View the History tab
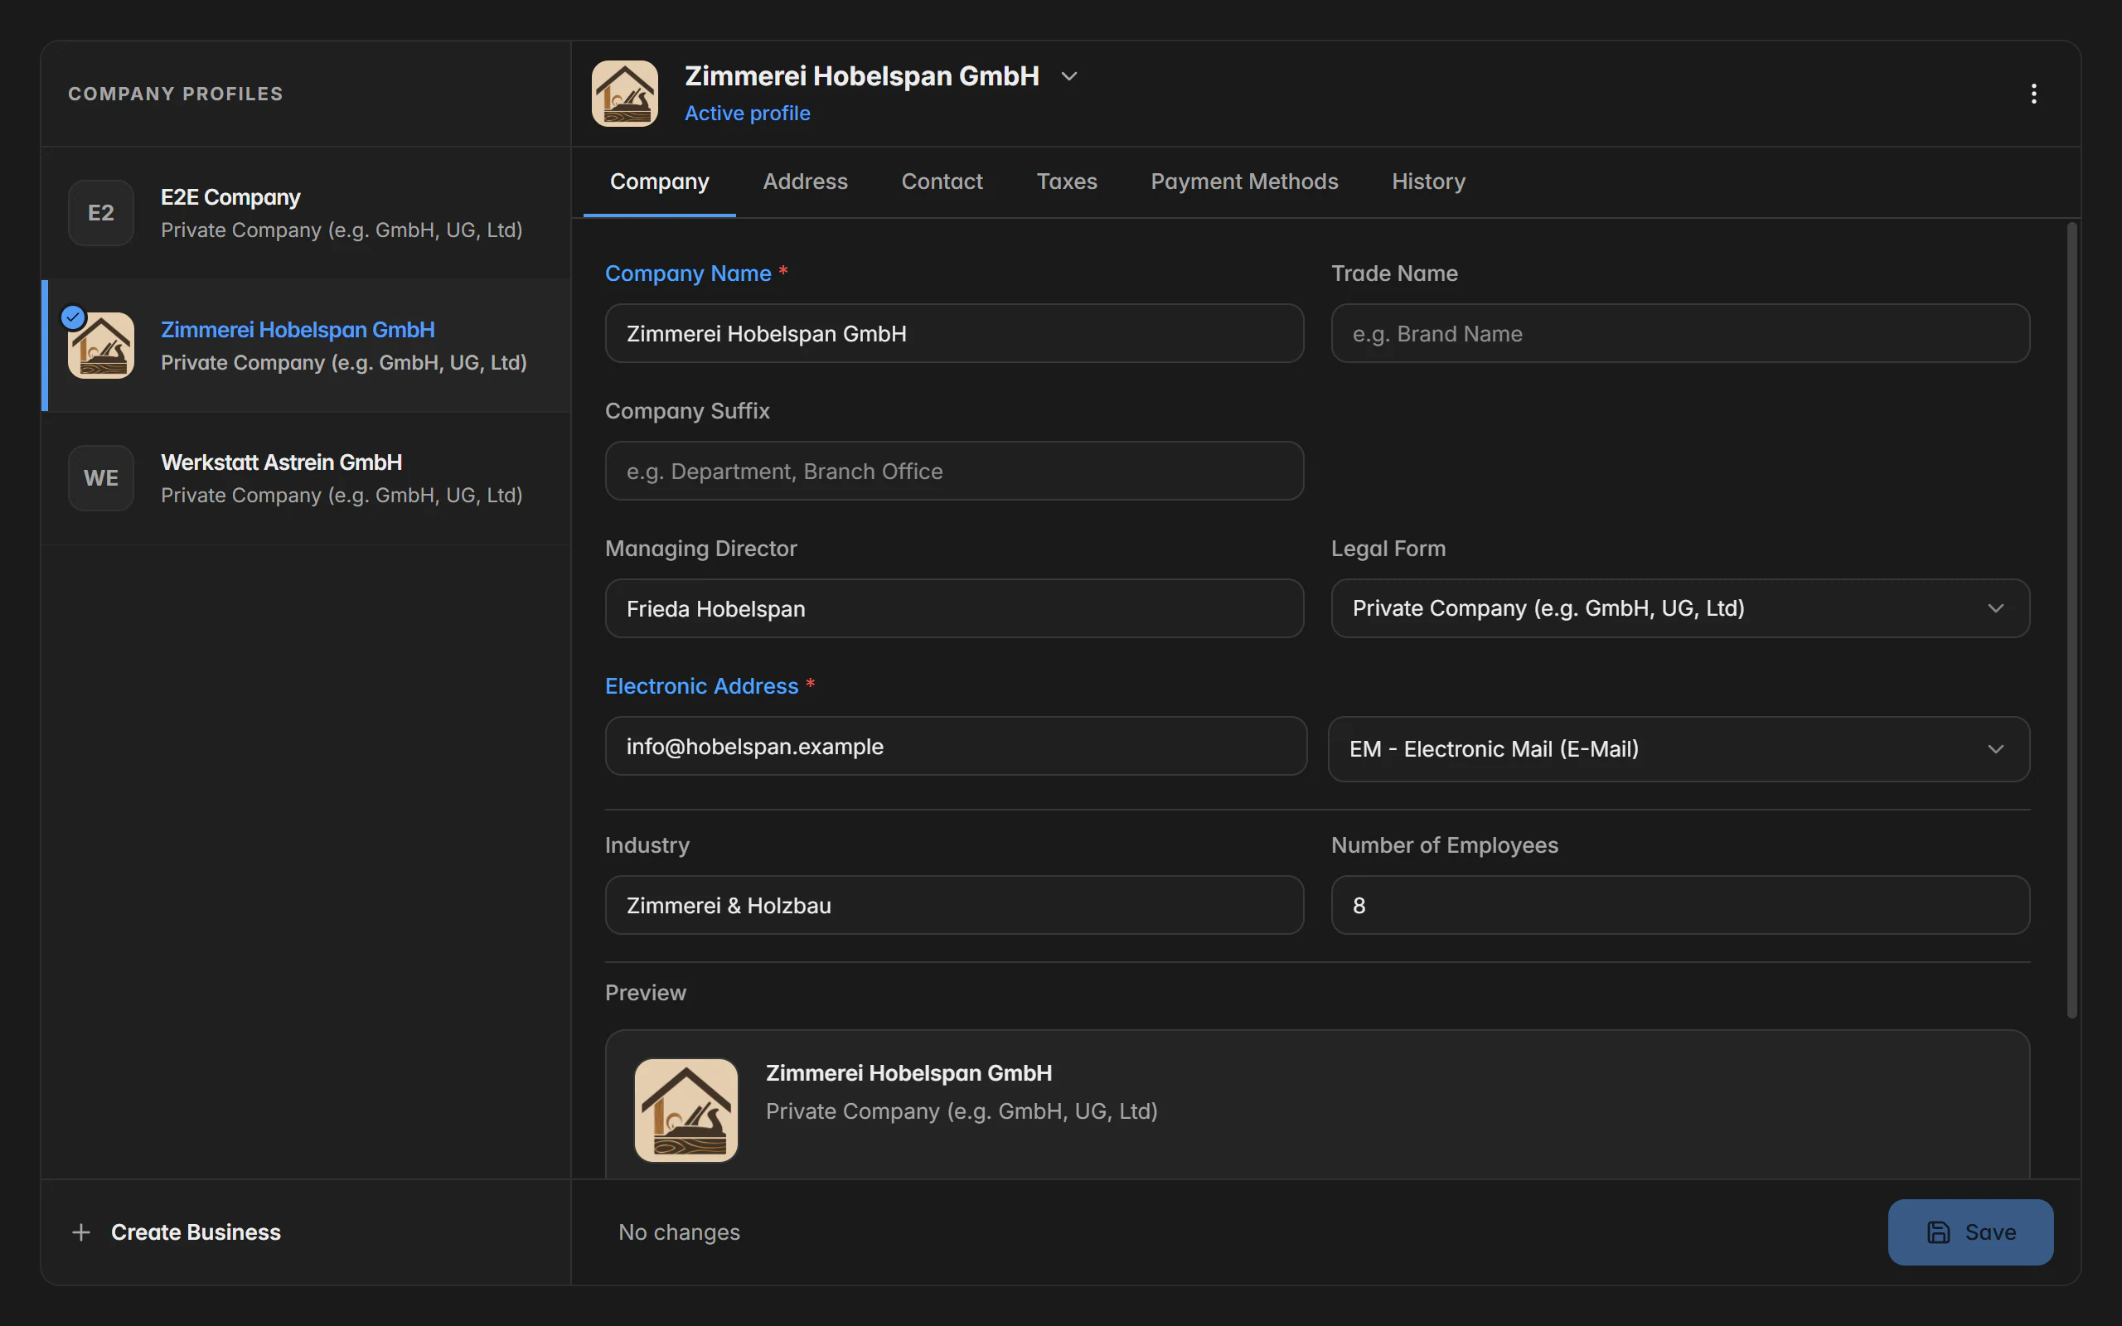The width and height of the screenshot is (2122, 1326). (x=1428, y=181)
